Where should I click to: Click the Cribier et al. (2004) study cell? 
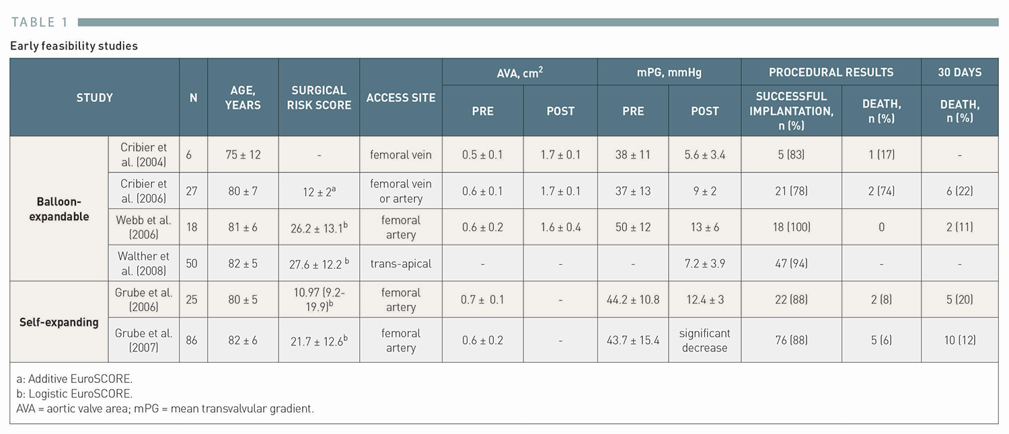(143, 155)
